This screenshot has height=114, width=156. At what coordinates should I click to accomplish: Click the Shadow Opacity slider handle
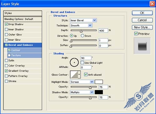[90, 98]
